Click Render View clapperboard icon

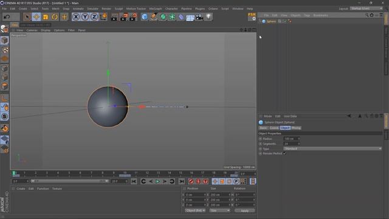pos(114,17)
